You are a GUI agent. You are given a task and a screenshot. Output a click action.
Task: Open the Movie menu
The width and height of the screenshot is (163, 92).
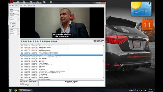click(25, 5)
